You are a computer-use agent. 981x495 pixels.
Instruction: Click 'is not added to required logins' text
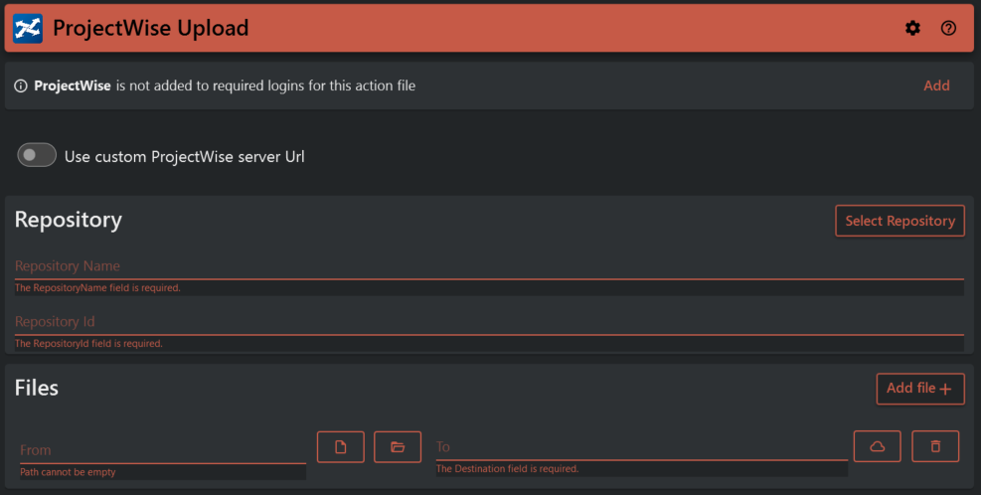(x=265, y=85)
